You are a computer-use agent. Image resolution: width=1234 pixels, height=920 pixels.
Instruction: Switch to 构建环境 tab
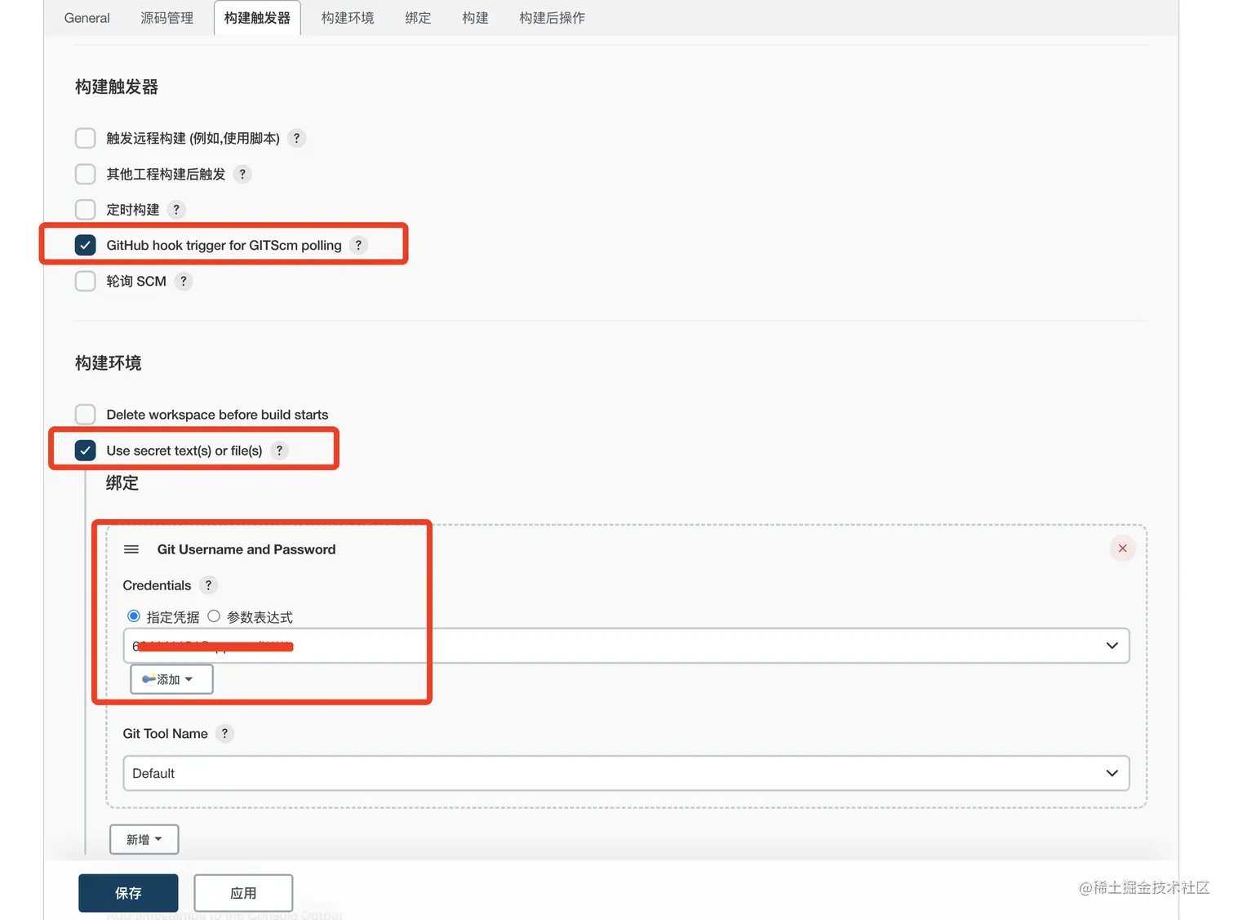tap(348, 18)
